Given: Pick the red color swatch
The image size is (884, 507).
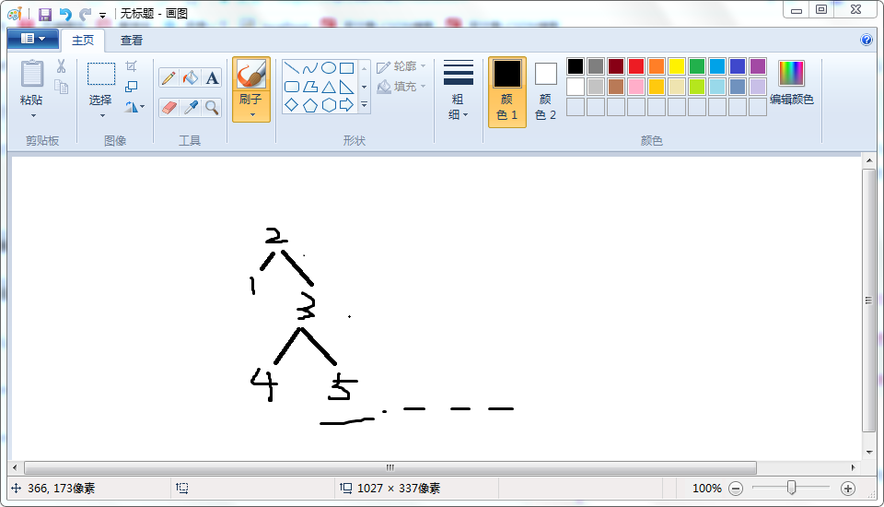Looking at the screenshot, I should point(636,66).
